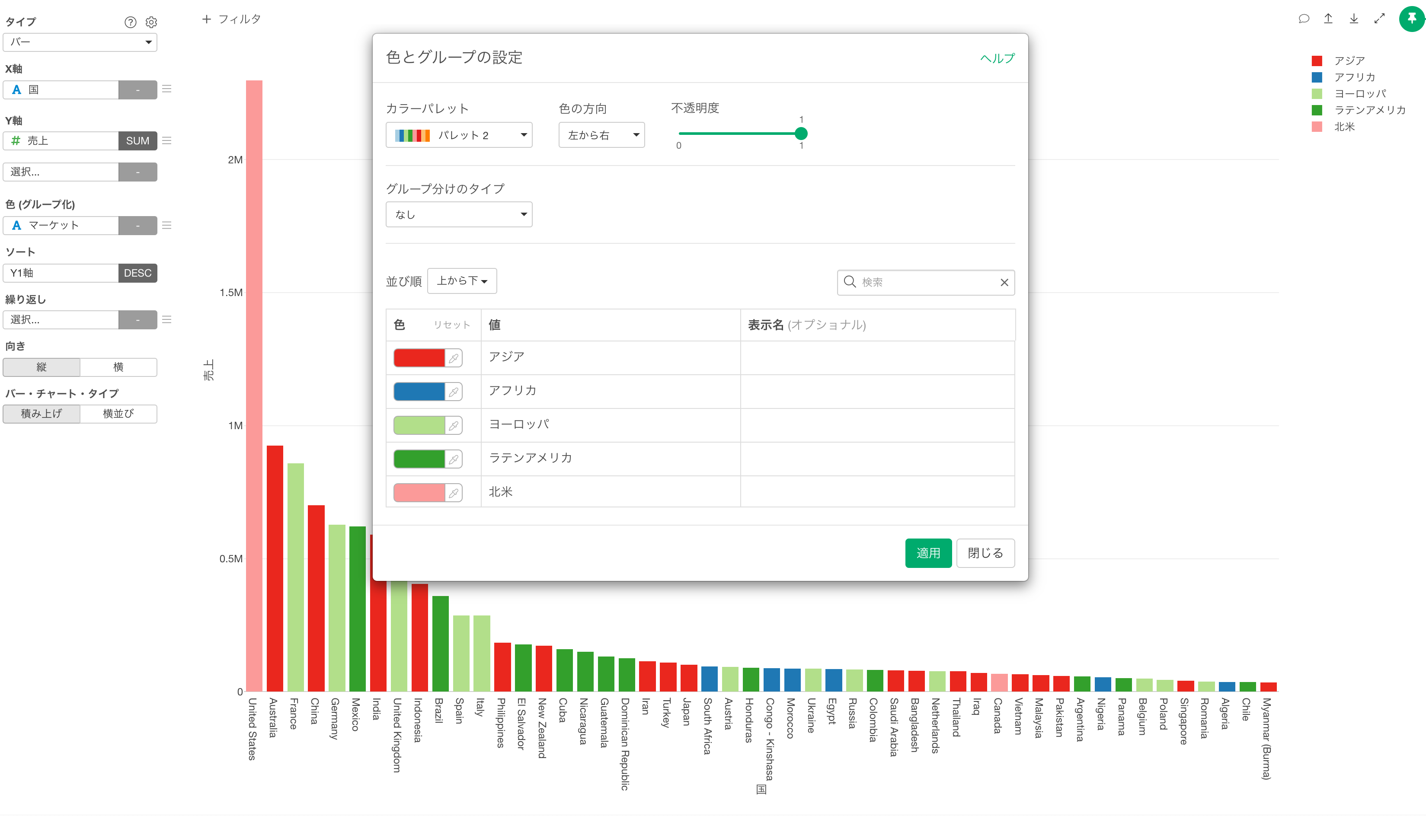Viewport: 1426px width, 816px height.
Task: Open color マーケット column selector
Action: click(61, 225)
